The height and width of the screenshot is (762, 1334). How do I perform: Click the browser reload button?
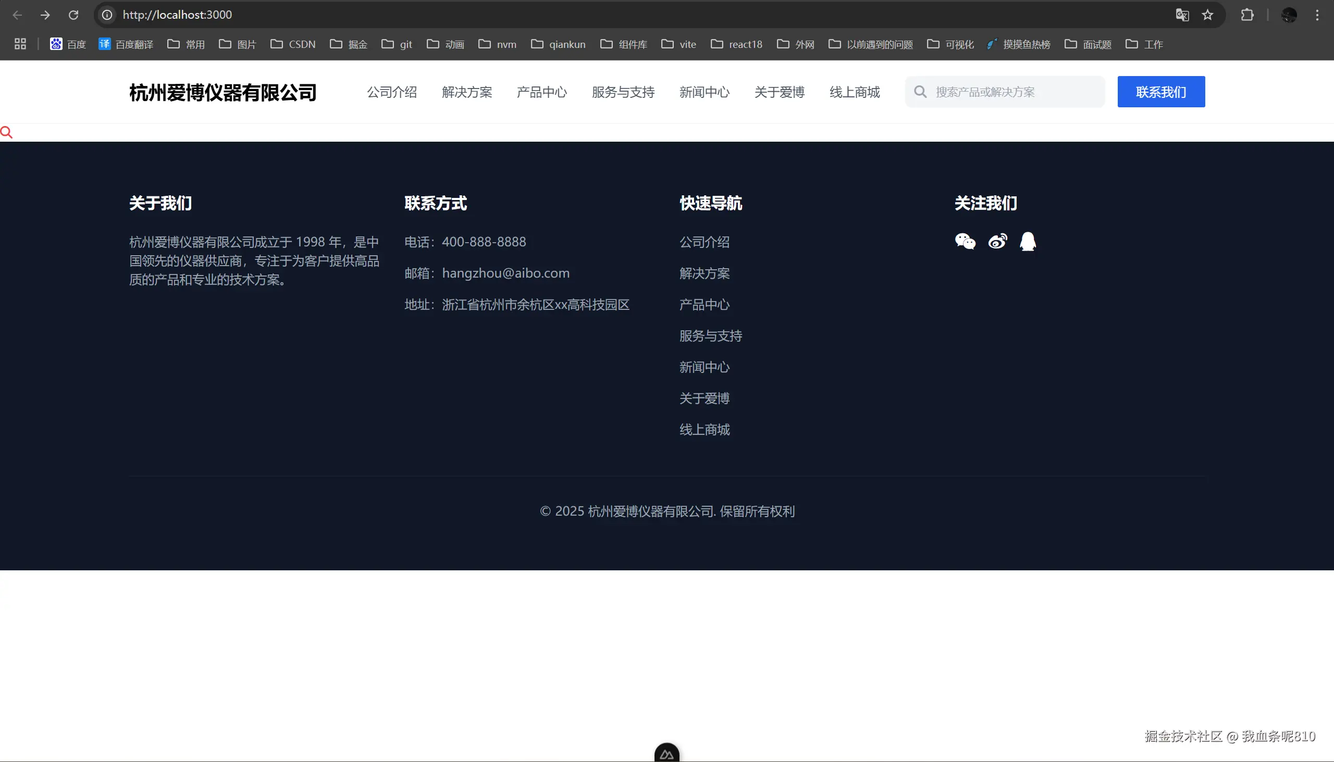pos(73,15)
